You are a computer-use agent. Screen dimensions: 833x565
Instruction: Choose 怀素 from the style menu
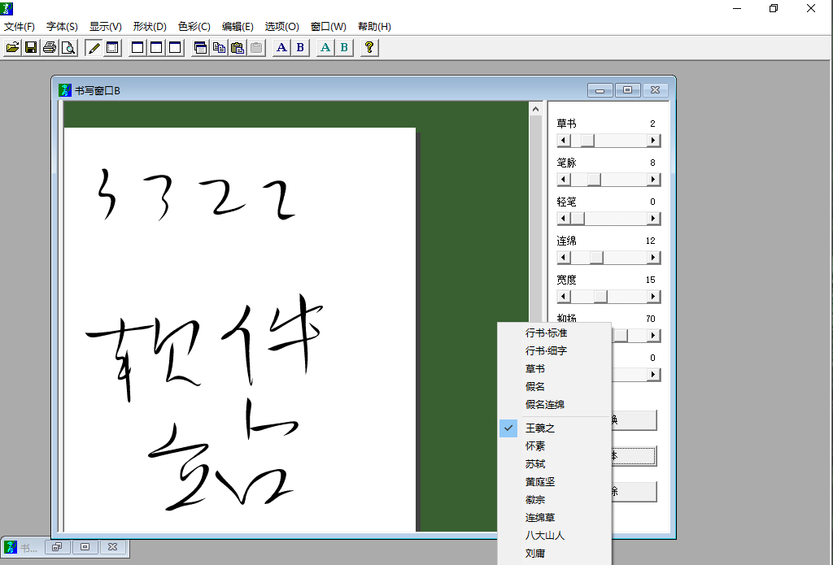point(535,446)
